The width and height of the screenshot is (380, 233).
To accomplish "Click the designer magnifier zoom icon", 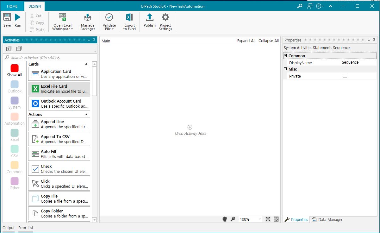I will click(x=233, y=219).
